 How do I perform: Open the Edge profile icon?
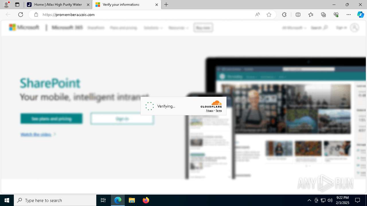(x=6, y=5)
